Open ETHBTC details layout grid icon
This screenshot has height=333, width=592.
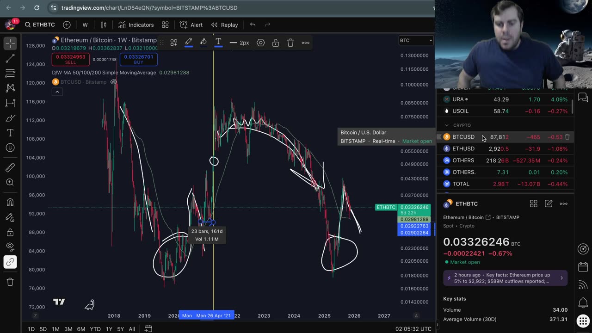point(533,203)
